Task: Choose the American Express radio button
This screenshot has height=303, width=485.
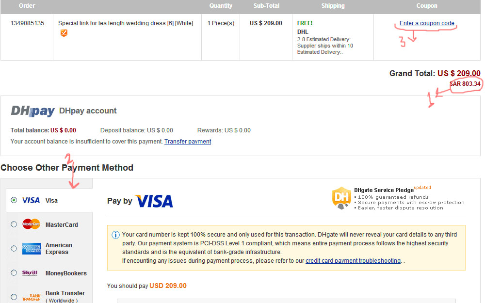Action: click(14, 249)
